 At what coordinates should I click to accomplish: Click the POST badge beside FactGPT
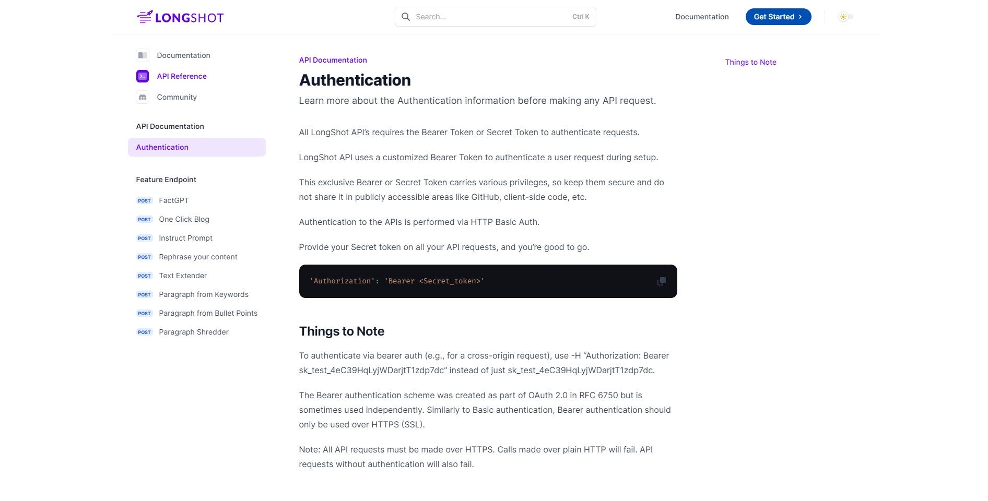click(144, 200)
